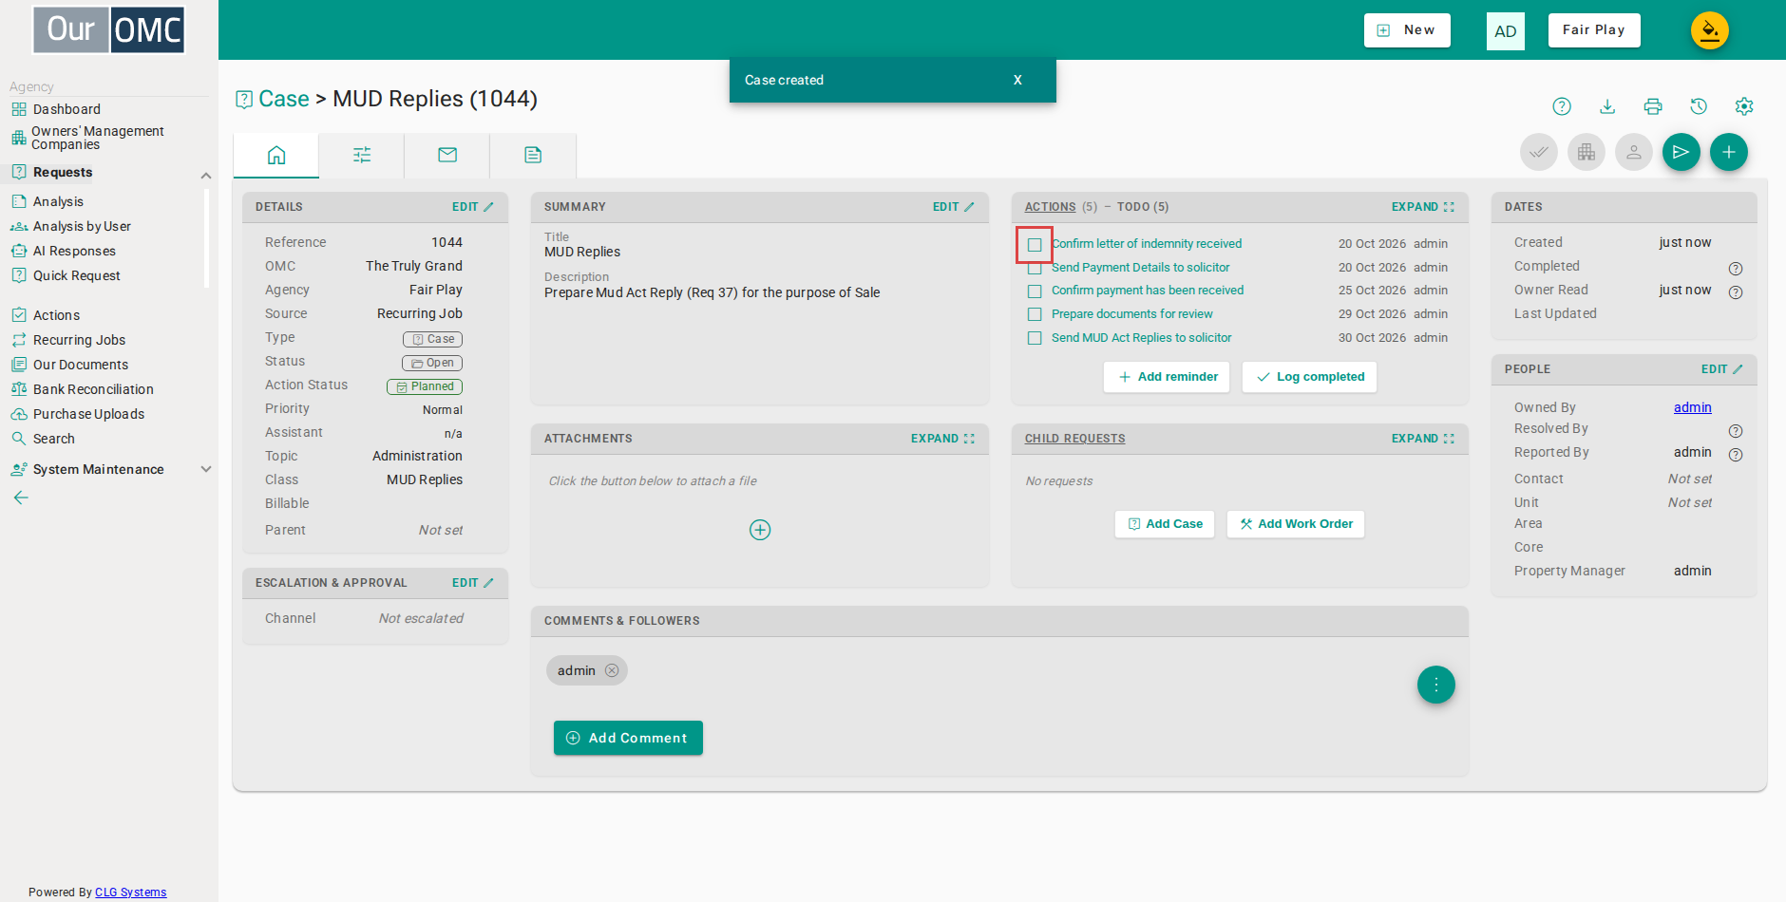1786x902 pixels.
Task: Check 'Confirm letter of indemnity received' checkbox
Action: point(1035,245)
